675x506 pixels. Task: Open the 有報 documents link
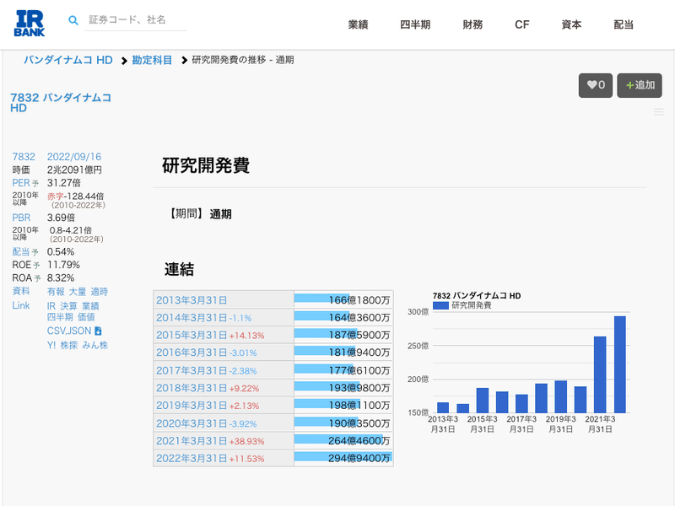56,292
